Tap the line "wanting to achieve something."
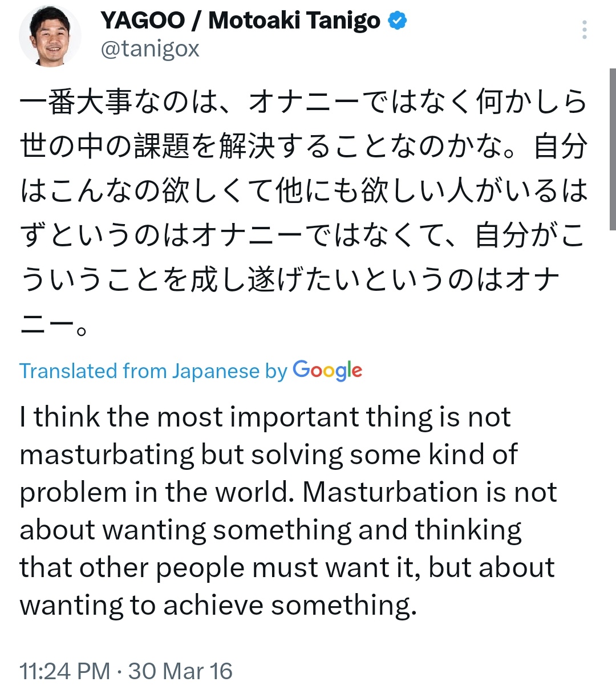Screen dimensions: 616x698 click(218, 605)
